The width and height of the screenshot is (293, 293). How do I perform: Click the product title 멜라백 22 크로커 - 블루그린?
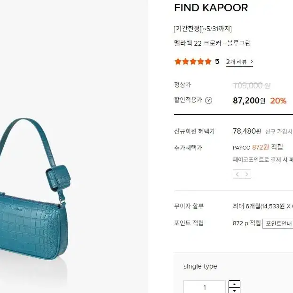click(212, 43)
